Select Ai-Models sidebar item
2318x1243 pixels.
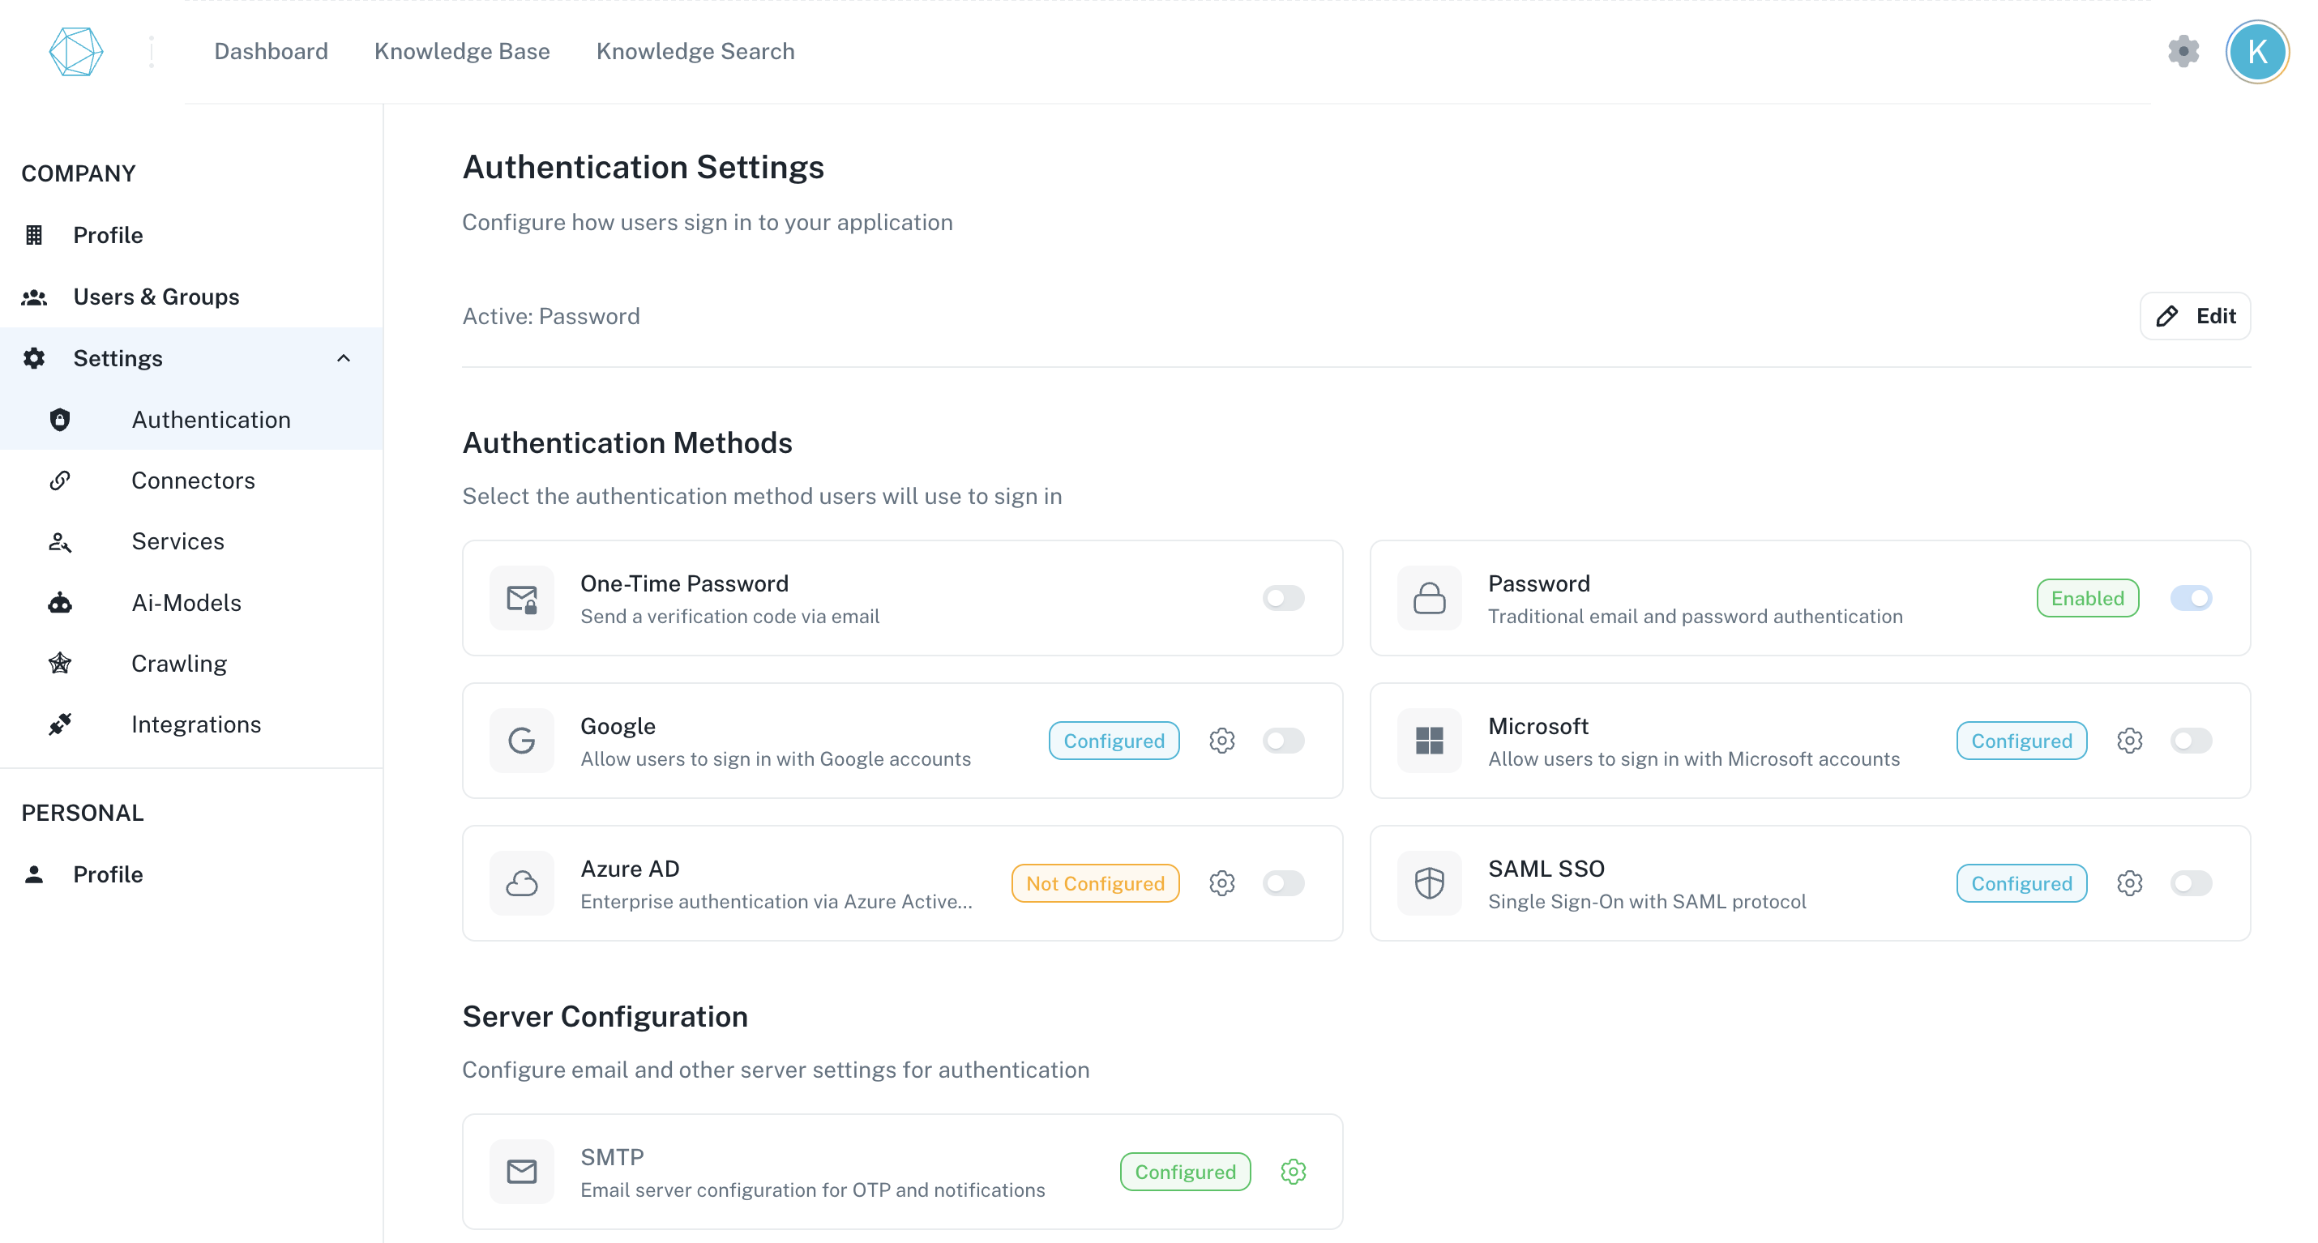186,603
